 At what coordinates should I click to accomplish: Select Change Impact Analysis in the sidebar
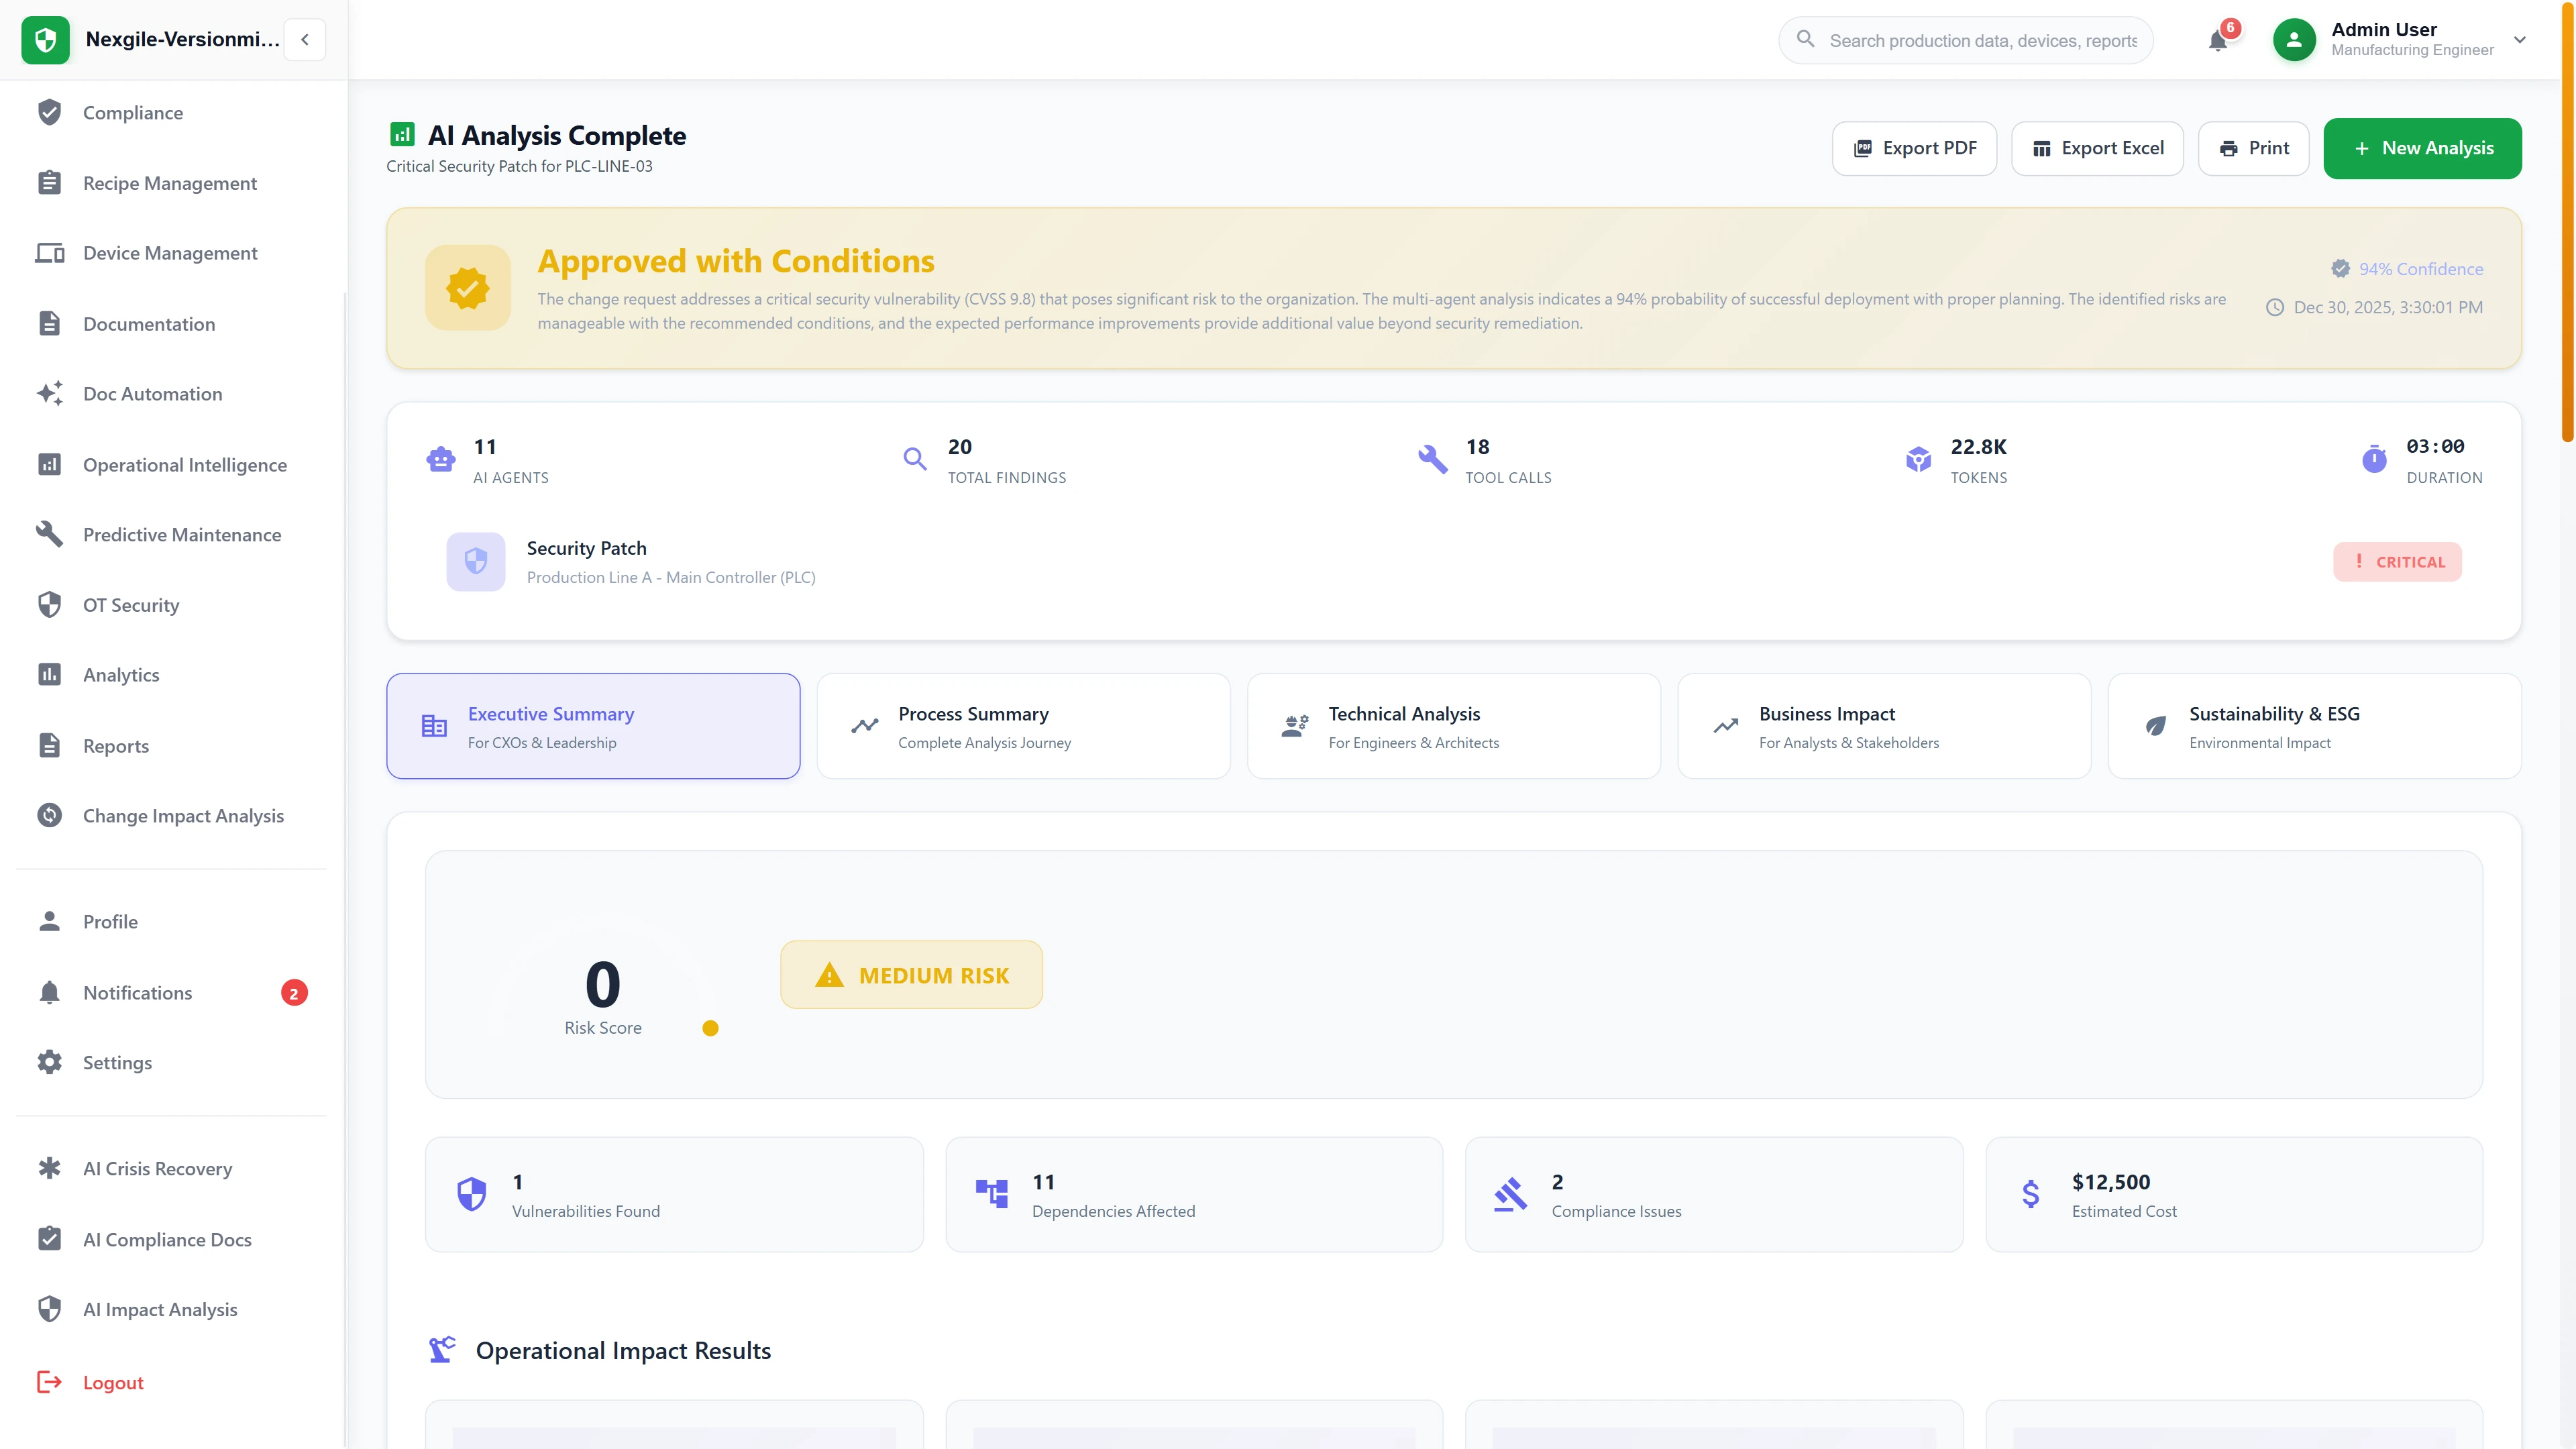coord(183,816)
